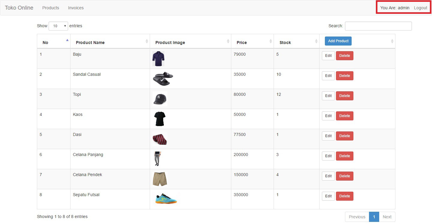Click the Toko Online brand link
This screenshot has width=432, height=224.
(19, 8)
